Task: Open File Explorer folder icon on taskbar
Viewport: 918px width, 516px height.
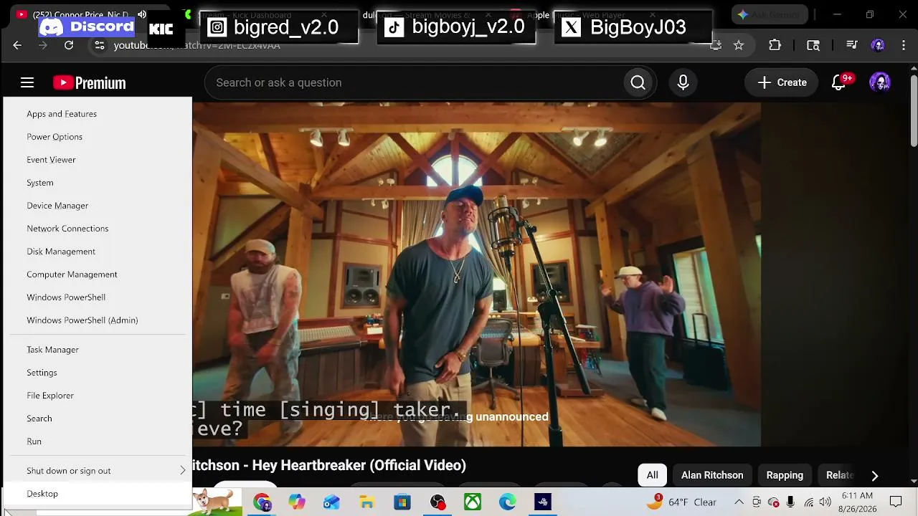Action: [366, 502]
